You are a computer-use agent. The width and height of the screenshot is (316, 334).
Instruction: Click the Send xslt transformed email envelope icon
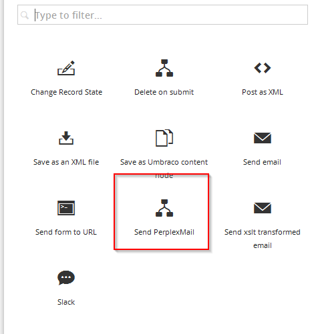(x=263, y=208)
